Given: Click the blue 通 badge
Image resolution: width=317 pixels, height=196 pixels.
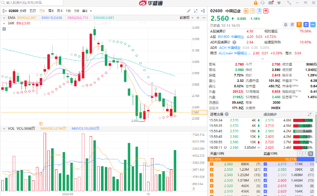Looking at the screenshot, I should coord(260,11).
